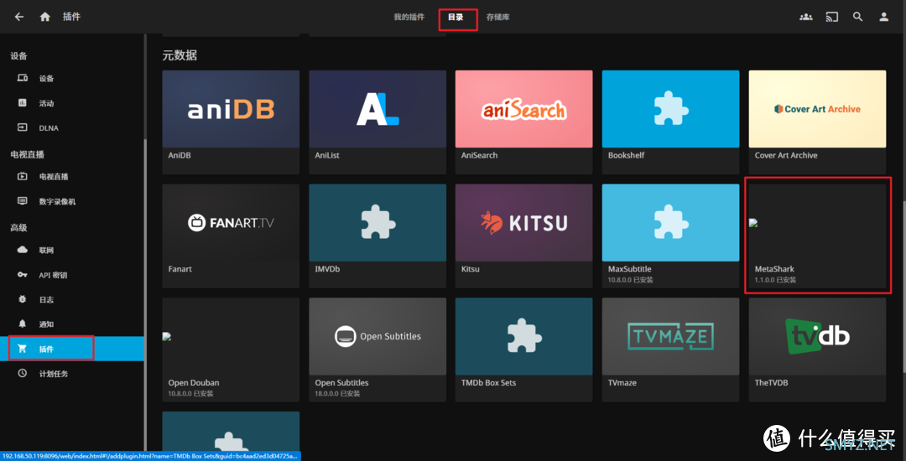Image resolution: width=906 pixels, height=461 pixels.
Task: Click the 插件 shopping cart icon
Action: [23, 349]
